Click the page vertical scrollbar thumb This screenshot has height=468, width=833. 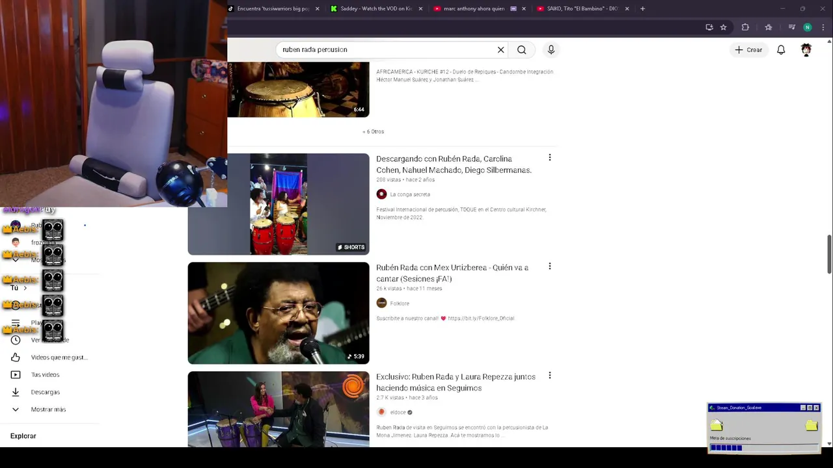tap(829, 254)
